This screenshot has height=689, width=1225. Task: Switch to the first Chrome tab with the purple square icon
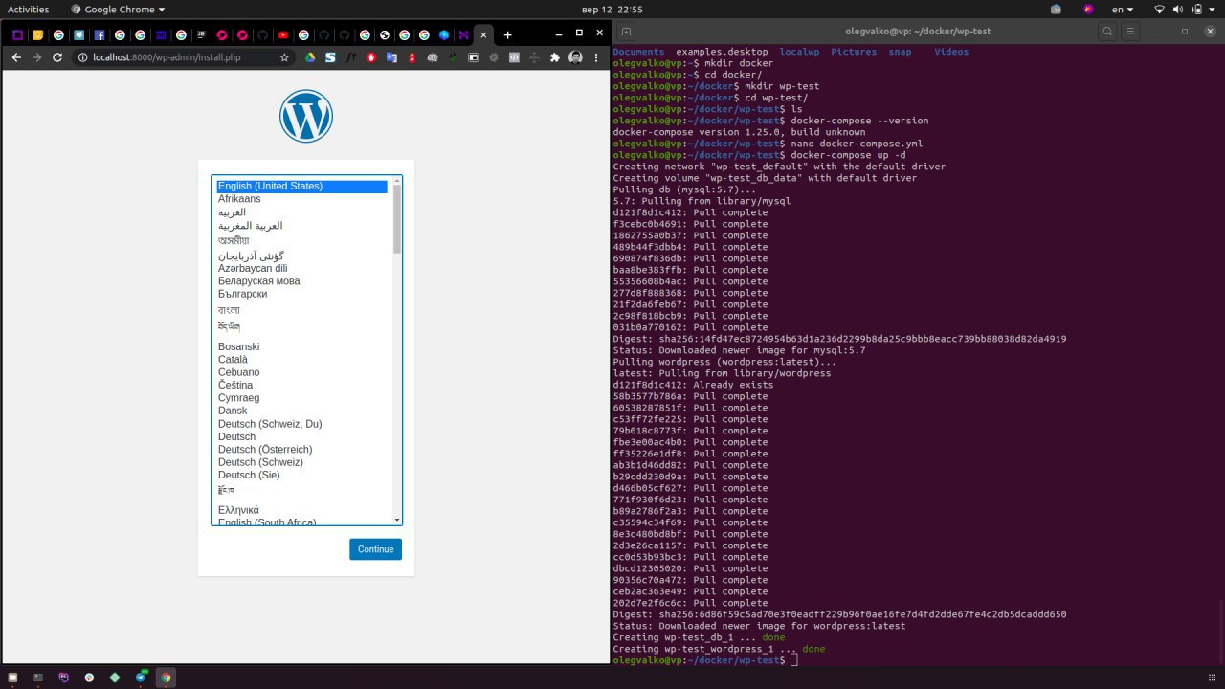point(17,35)
